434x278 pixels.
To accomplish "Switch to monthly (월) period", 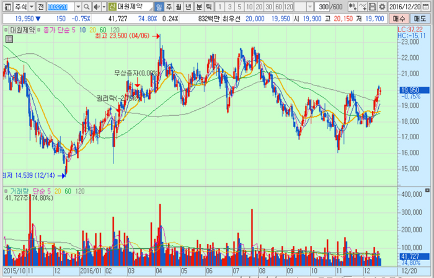I will [x=179, y=6].
